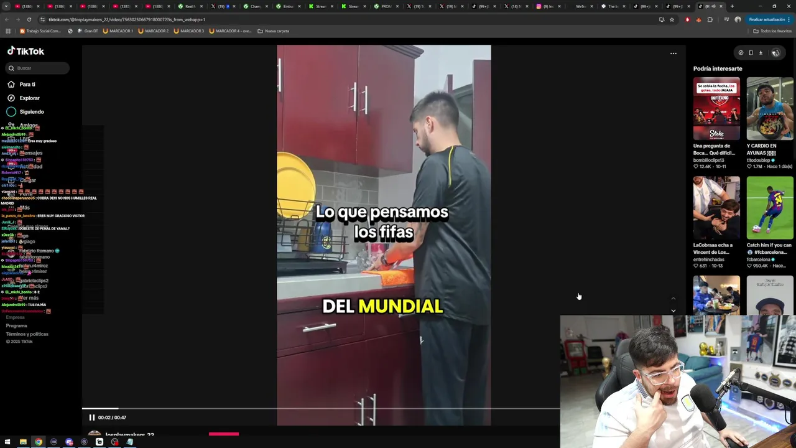The width and height of the screenshot is (796, 448).
Task: Pause the TikTok video
Action: click(x=91, y=418)
